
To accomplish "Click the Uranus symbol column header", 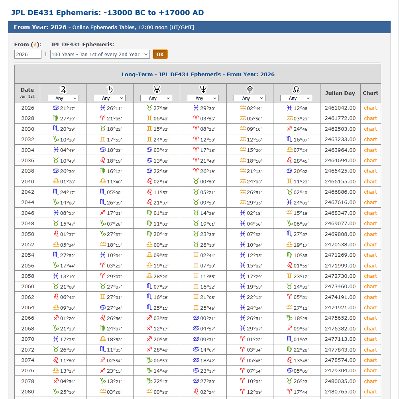I will click(x=157, y=90).
